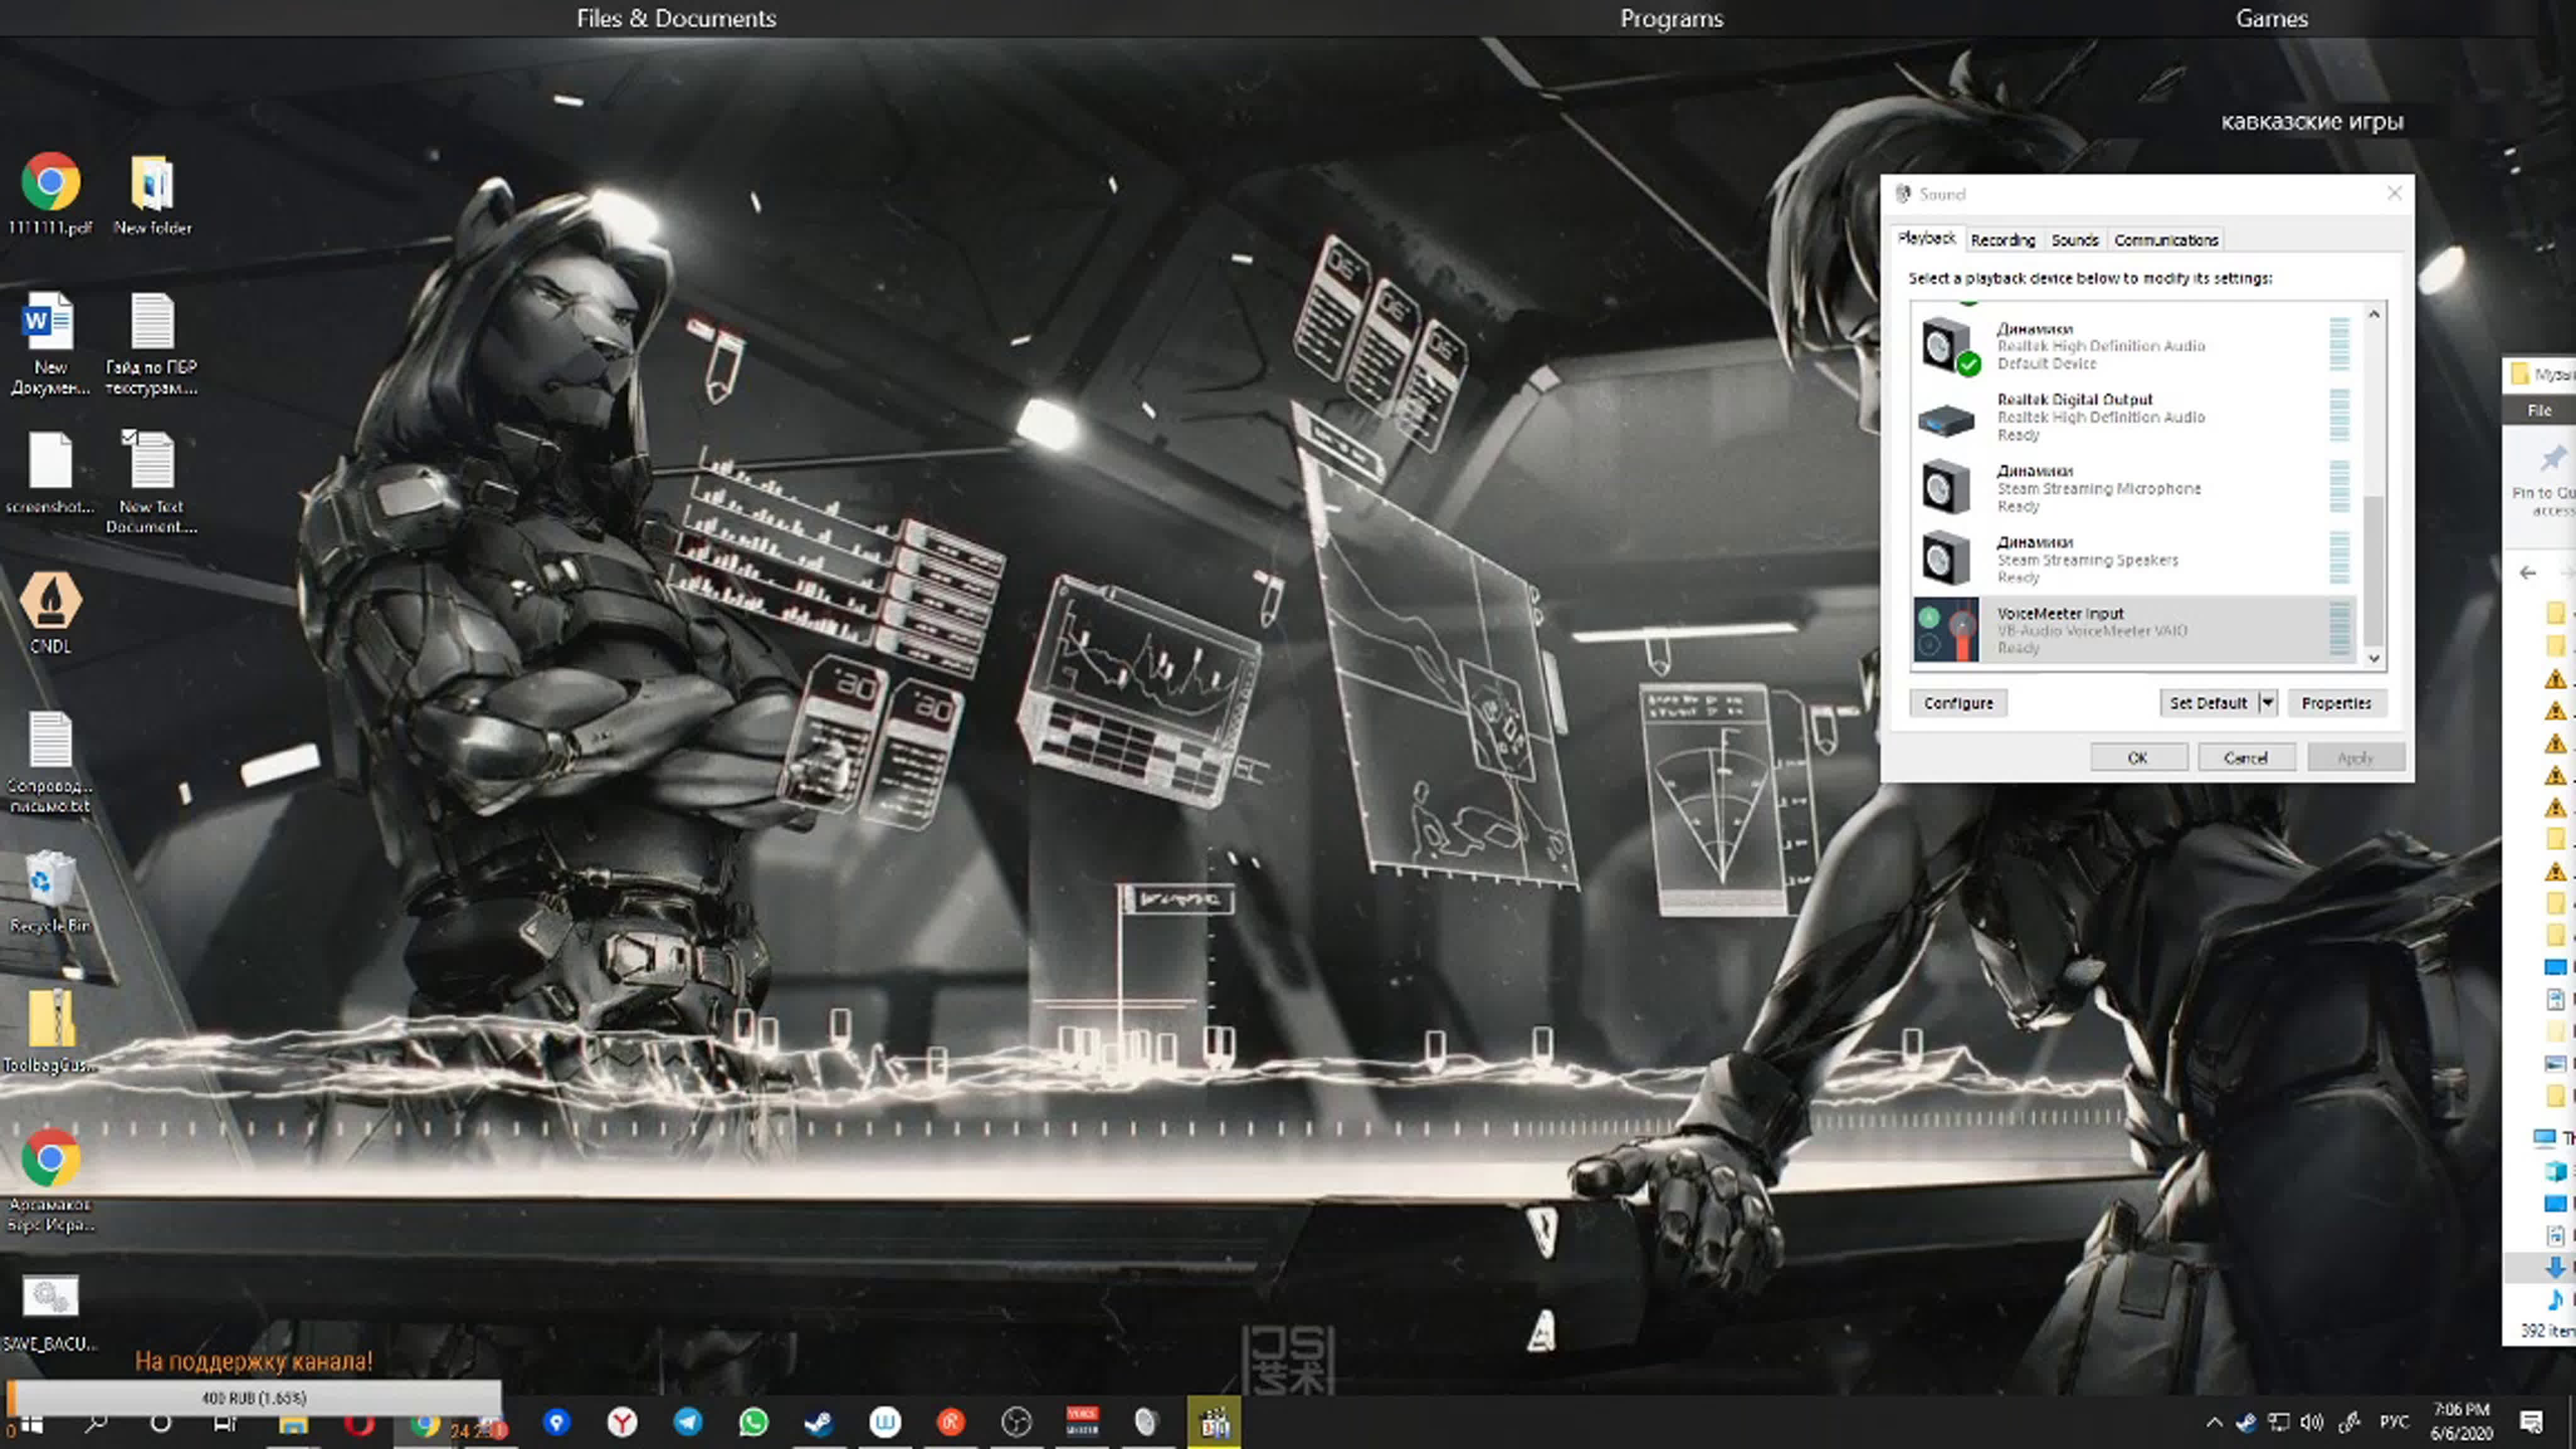Click the Sound taskbar speaker app icon

click(1147, 1422)
